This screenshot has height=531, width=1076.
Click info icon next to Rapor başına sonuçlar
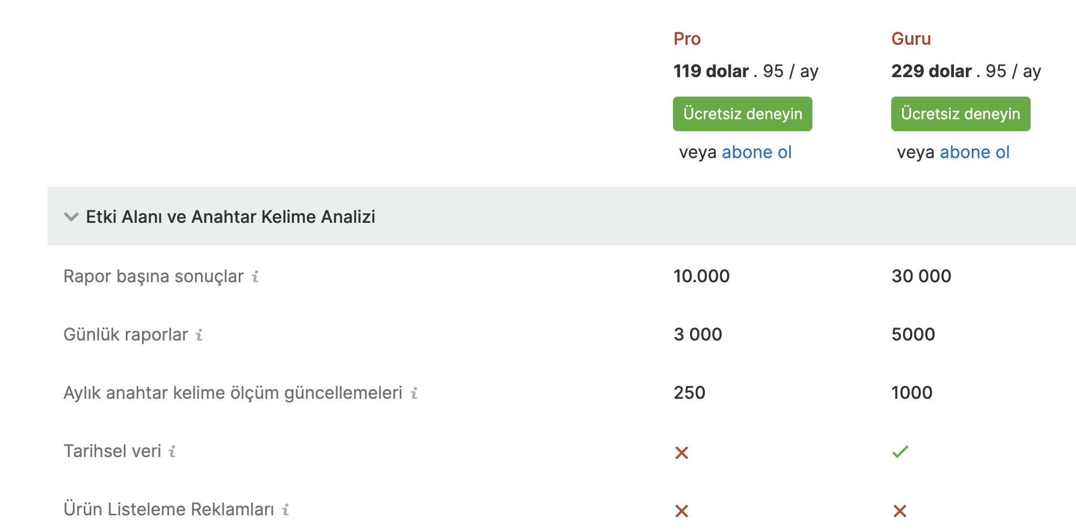coord(255,276)
